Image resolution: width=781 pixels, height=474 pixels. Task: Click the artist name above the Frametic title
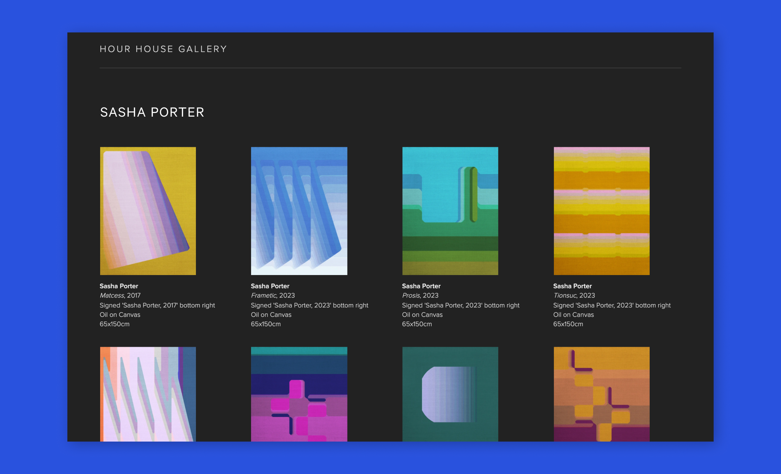tap(270, 286)
